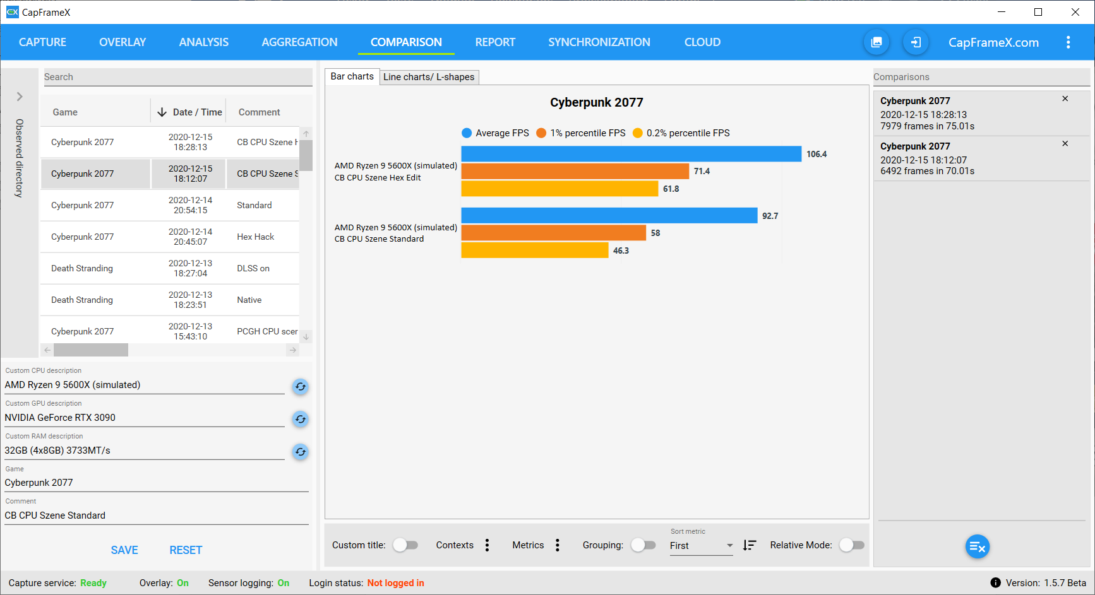Click the Date / Time column header
The width and height of the screenshot is (1095, 595).
tap(197, 112)
